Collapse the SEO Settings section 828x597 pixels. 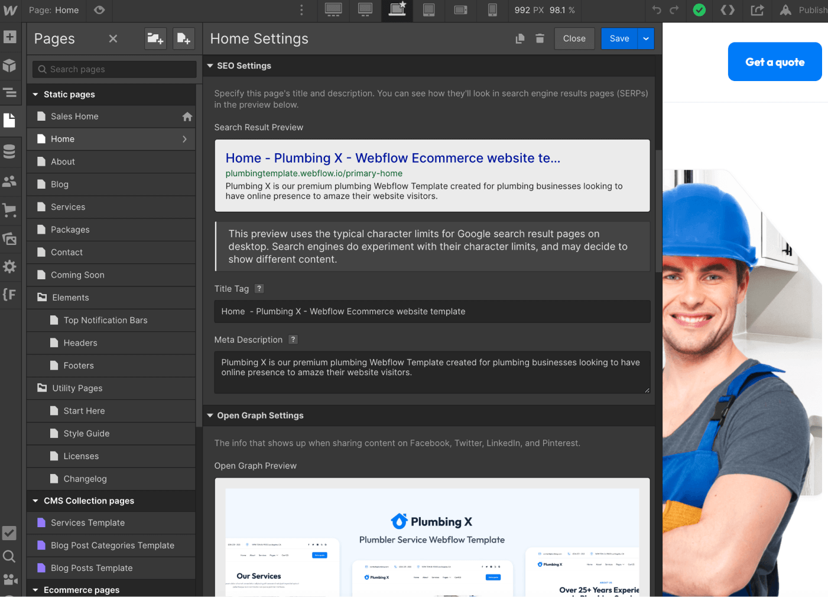click(210, 65)
